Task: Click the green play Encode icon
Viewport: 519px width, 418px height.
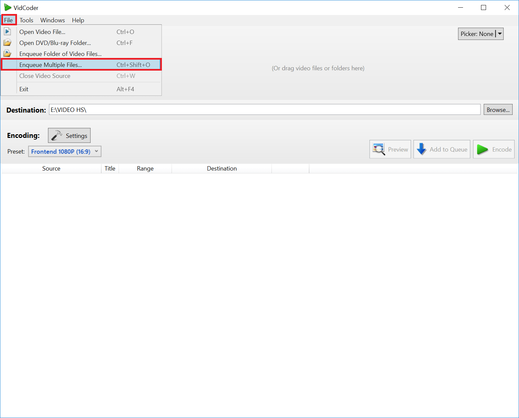Action: coord(482,149)
